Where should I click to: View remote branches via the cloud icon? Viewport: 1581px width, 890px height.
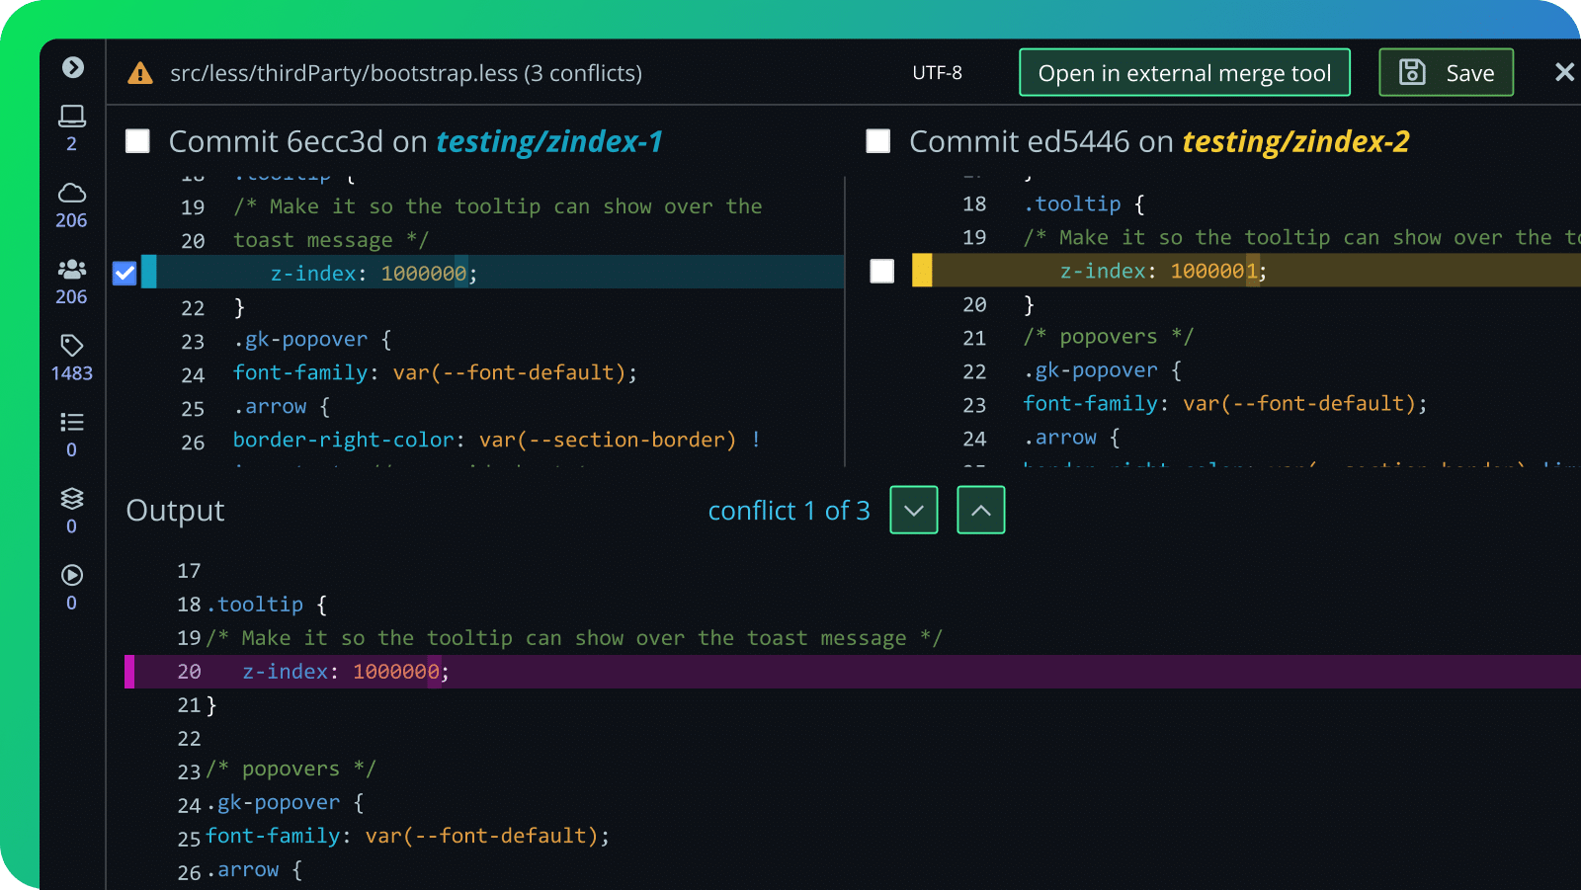[71, 194]
